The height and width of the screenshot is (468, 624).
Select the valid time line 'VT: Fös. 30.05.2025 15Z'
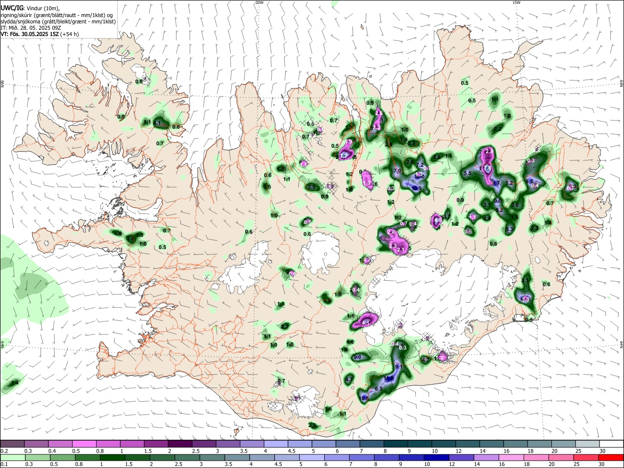click(x=30, y=34)
